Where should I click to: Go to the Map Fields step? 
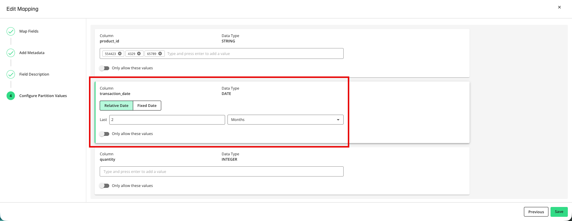(x=29, y=31)
